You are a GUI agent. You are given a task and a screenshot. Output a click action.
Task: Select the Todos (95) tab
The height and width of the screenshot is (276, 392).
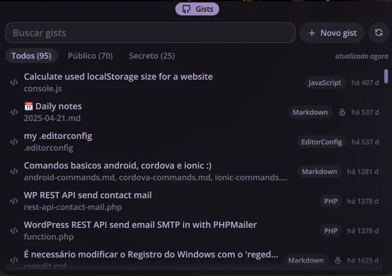(31, 56)
